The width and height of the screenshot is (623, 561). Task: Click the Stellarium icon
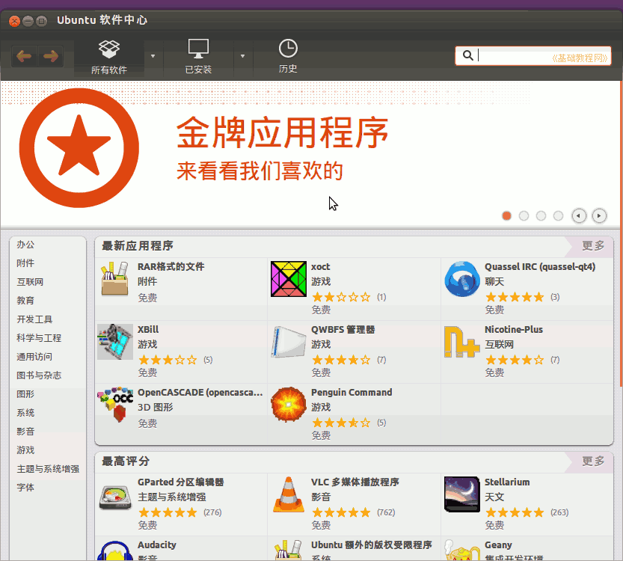click(462, 494)
